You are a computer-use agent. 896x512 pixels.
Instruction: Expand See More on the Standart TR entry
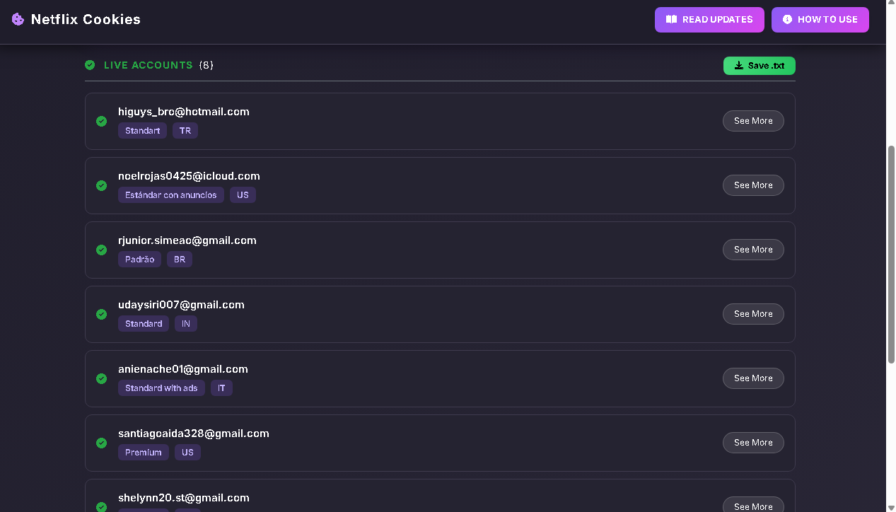(753, 121)
